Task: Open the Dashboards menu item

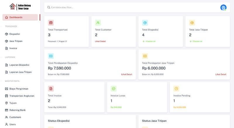Action: point(20,17)
